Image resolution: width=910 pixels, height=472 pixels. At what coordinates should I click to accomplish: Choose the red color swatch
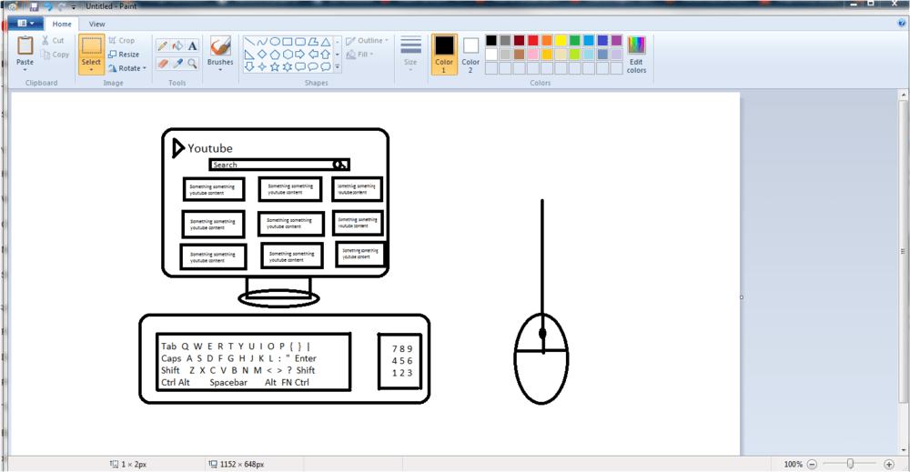(532, 40)
